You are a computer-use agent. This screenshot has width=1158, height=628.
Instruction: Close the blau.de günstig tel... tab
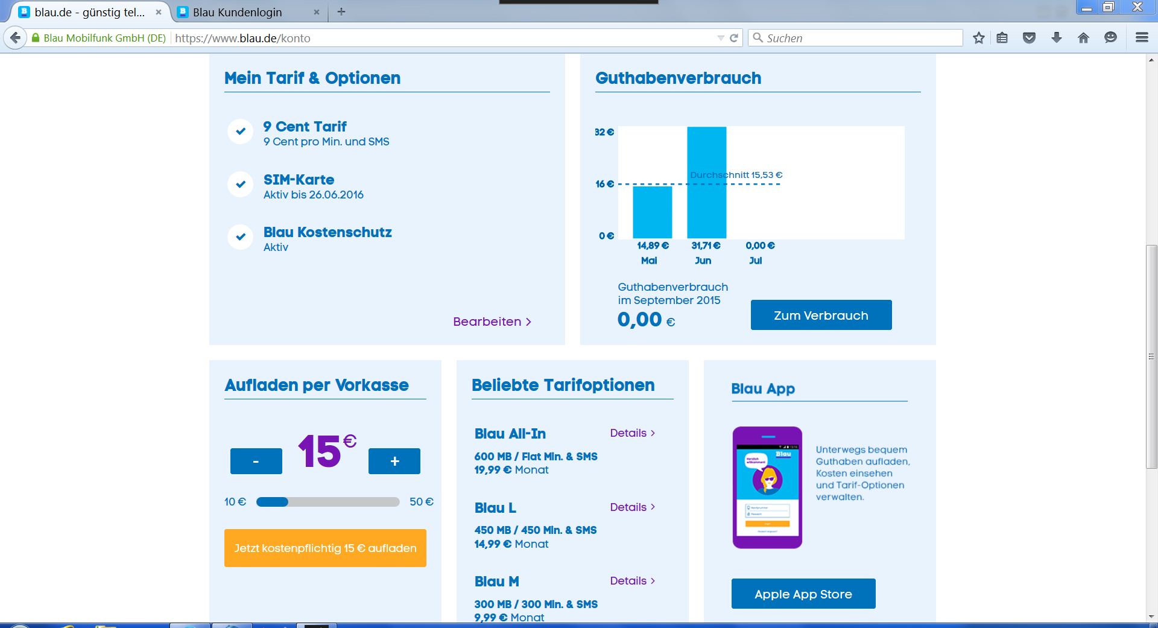coord(159,12)
